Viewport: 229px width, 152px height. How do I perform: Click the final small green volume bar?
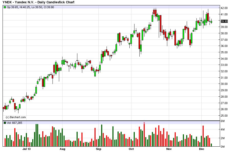coord(211,145)
